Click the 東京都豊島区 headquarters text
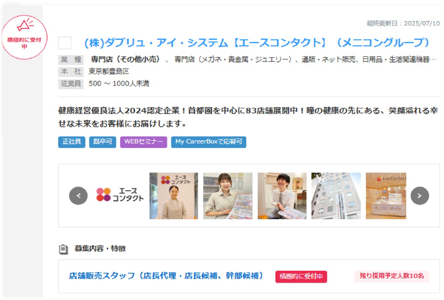Image resolution: width=444 pixels, height=300 pixels. point(108,71)
